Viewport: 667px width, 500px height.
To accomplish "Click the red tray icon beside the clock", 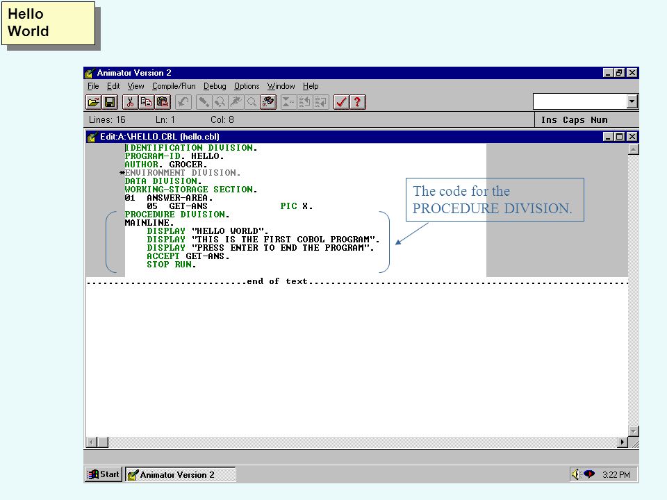I will 589,474.
